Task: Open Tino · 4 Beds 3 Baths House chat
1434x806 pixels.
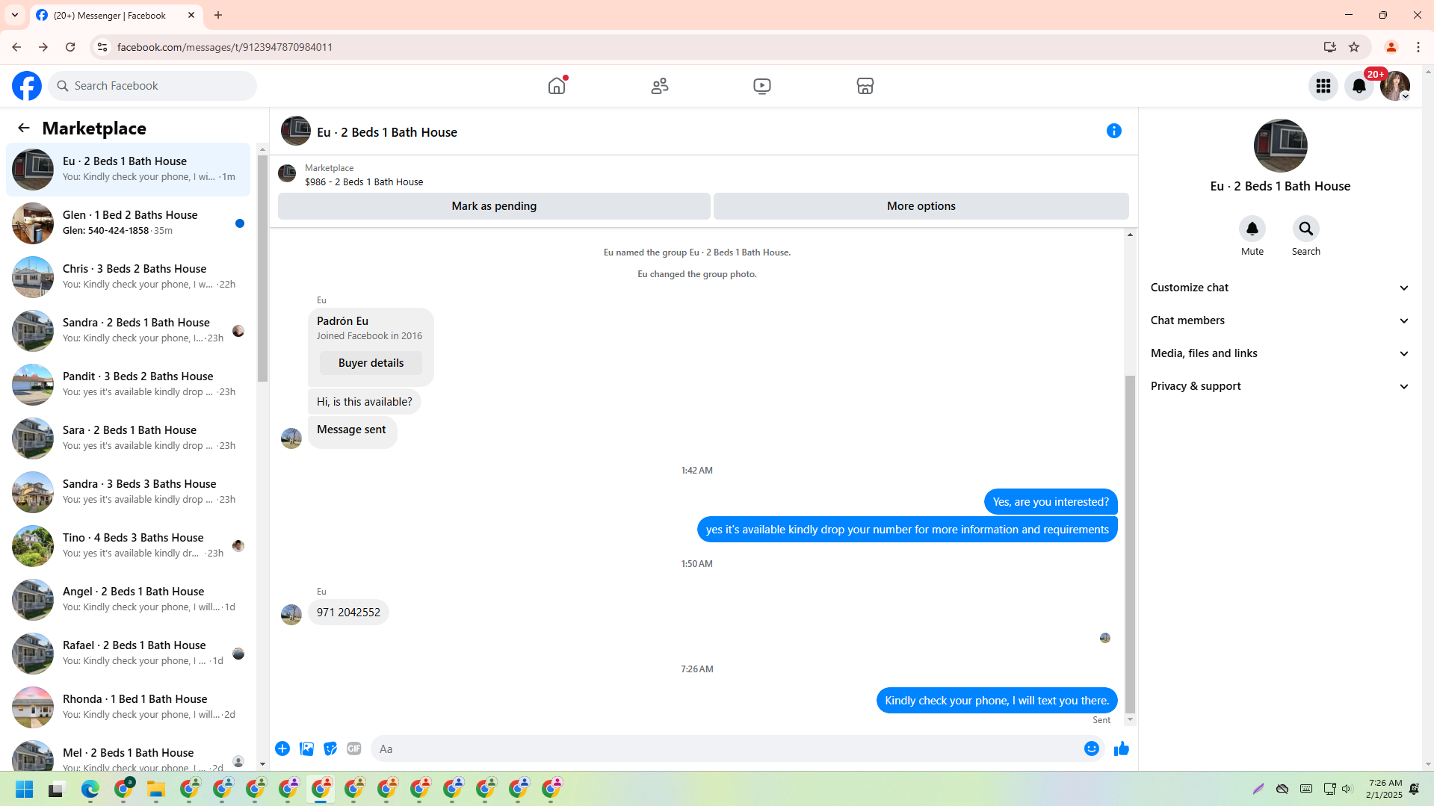Action: pyautogui.click(x=128, y=546)
